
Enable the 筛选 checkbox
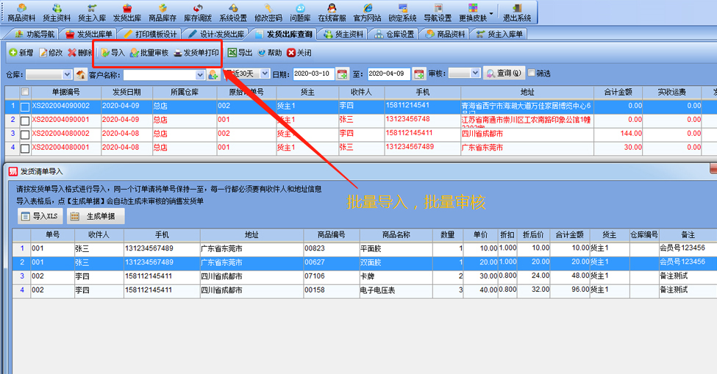click(530, 73)
